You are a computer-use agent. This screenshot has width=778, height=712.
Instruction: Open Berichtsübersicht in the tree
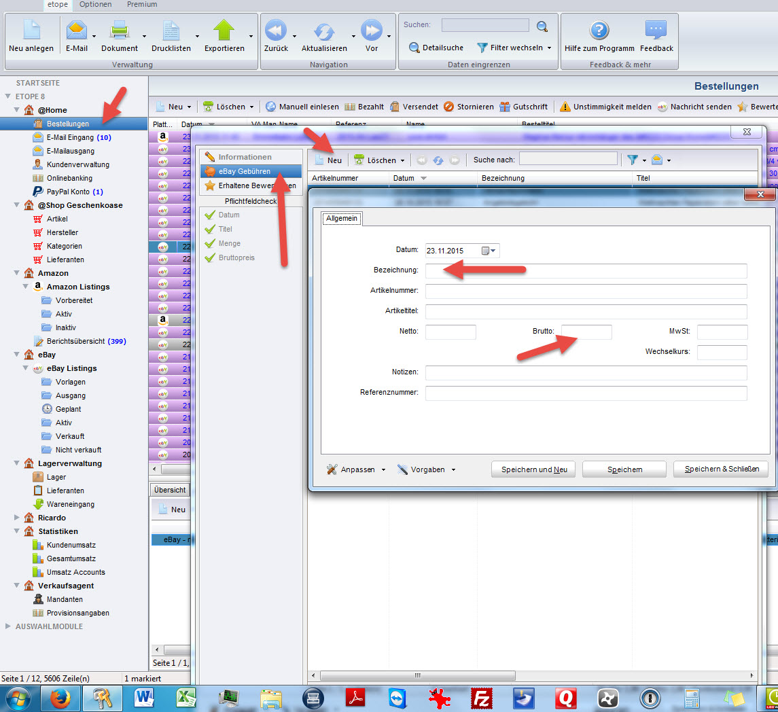[79, 341]
